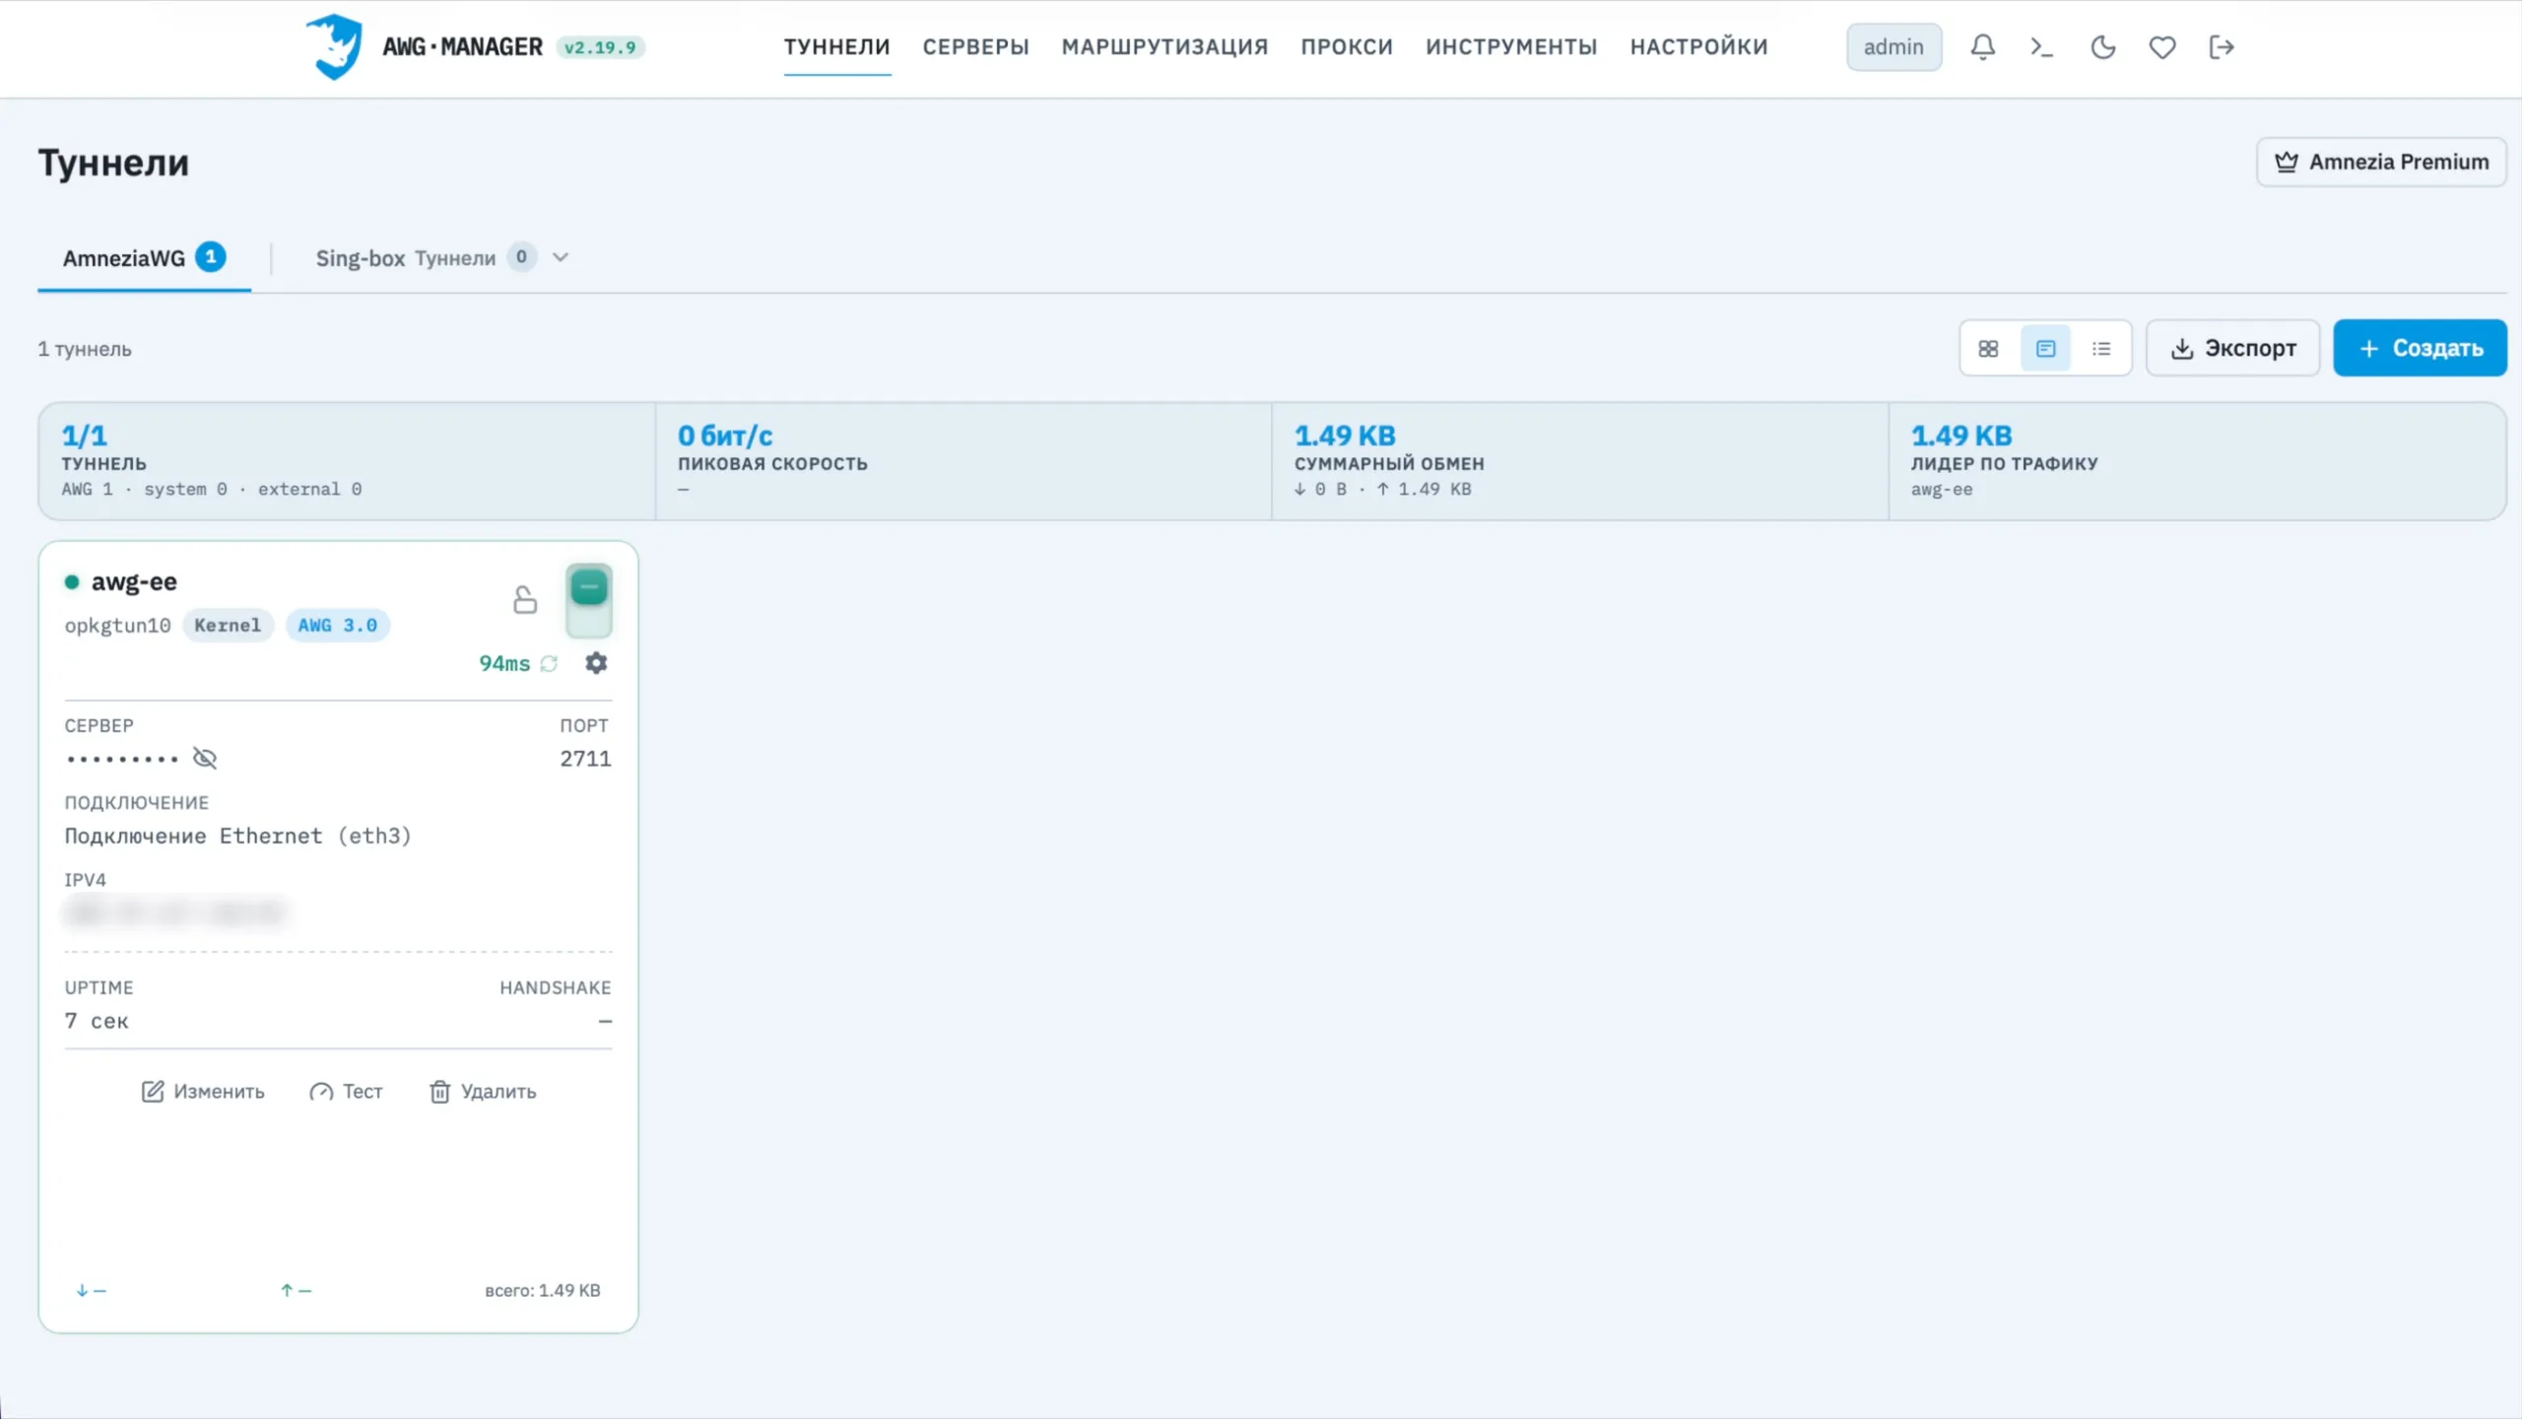This screenshot has height=1419, width=2522.
Task: Click Изменить on the awg-ee card
Action: click(203, 1091)
